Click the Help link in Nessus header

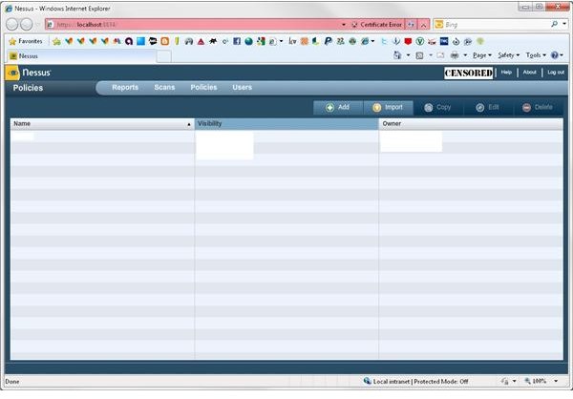pyautogui.click(x=506, y=73)
